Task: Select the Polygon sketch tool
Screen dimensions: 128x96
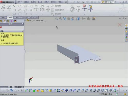Action: click(20, 14)
